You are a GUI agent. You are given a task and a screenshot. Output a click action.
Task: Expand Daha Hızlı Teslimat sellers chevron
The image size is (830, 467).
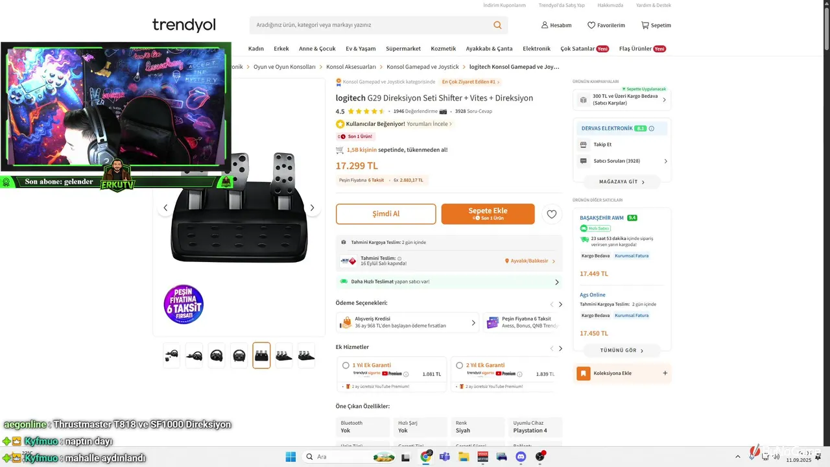[557, 282]
